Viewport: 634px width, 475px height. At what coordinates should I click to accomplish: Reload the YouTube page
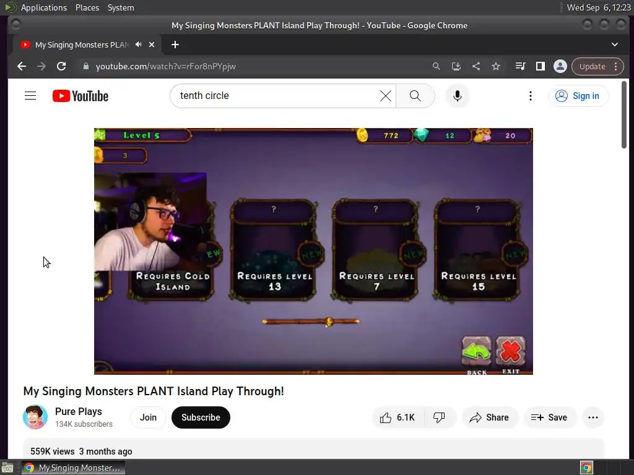61,66
